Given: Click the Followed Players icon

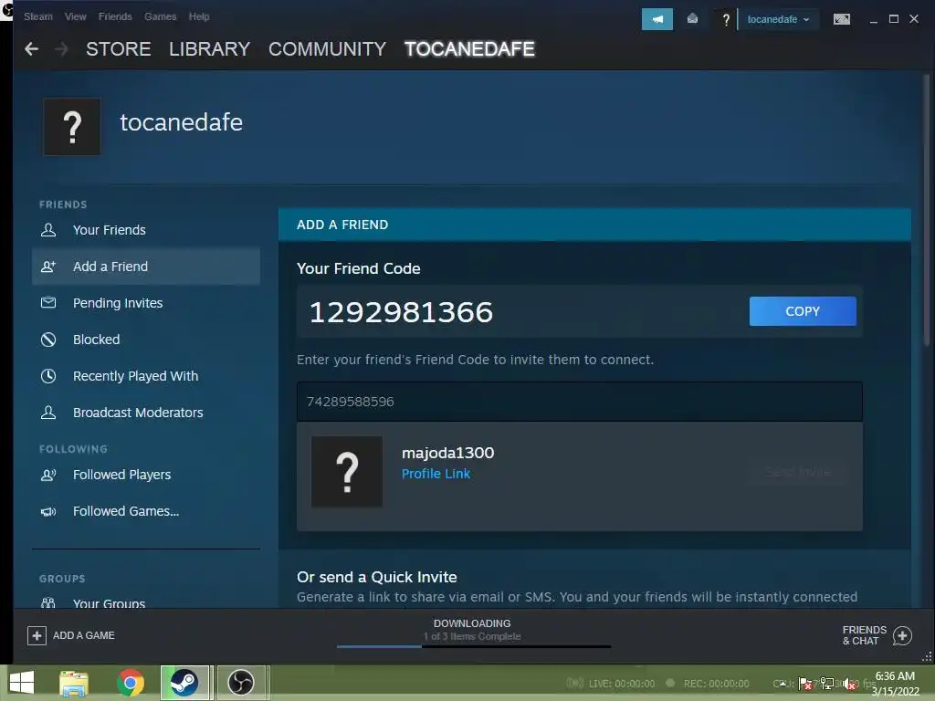Looking at the screenshot, I should point(48,475).
